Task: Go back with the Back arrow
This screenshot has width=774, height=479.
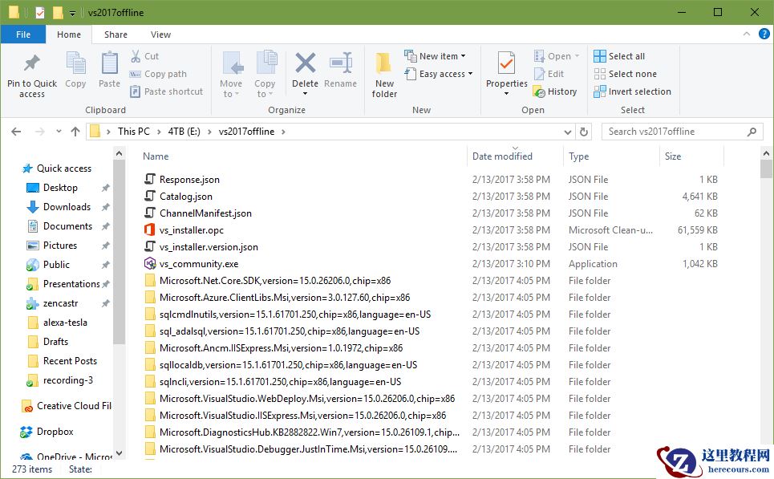Action: pyautogui.click(x=16, y=132)
